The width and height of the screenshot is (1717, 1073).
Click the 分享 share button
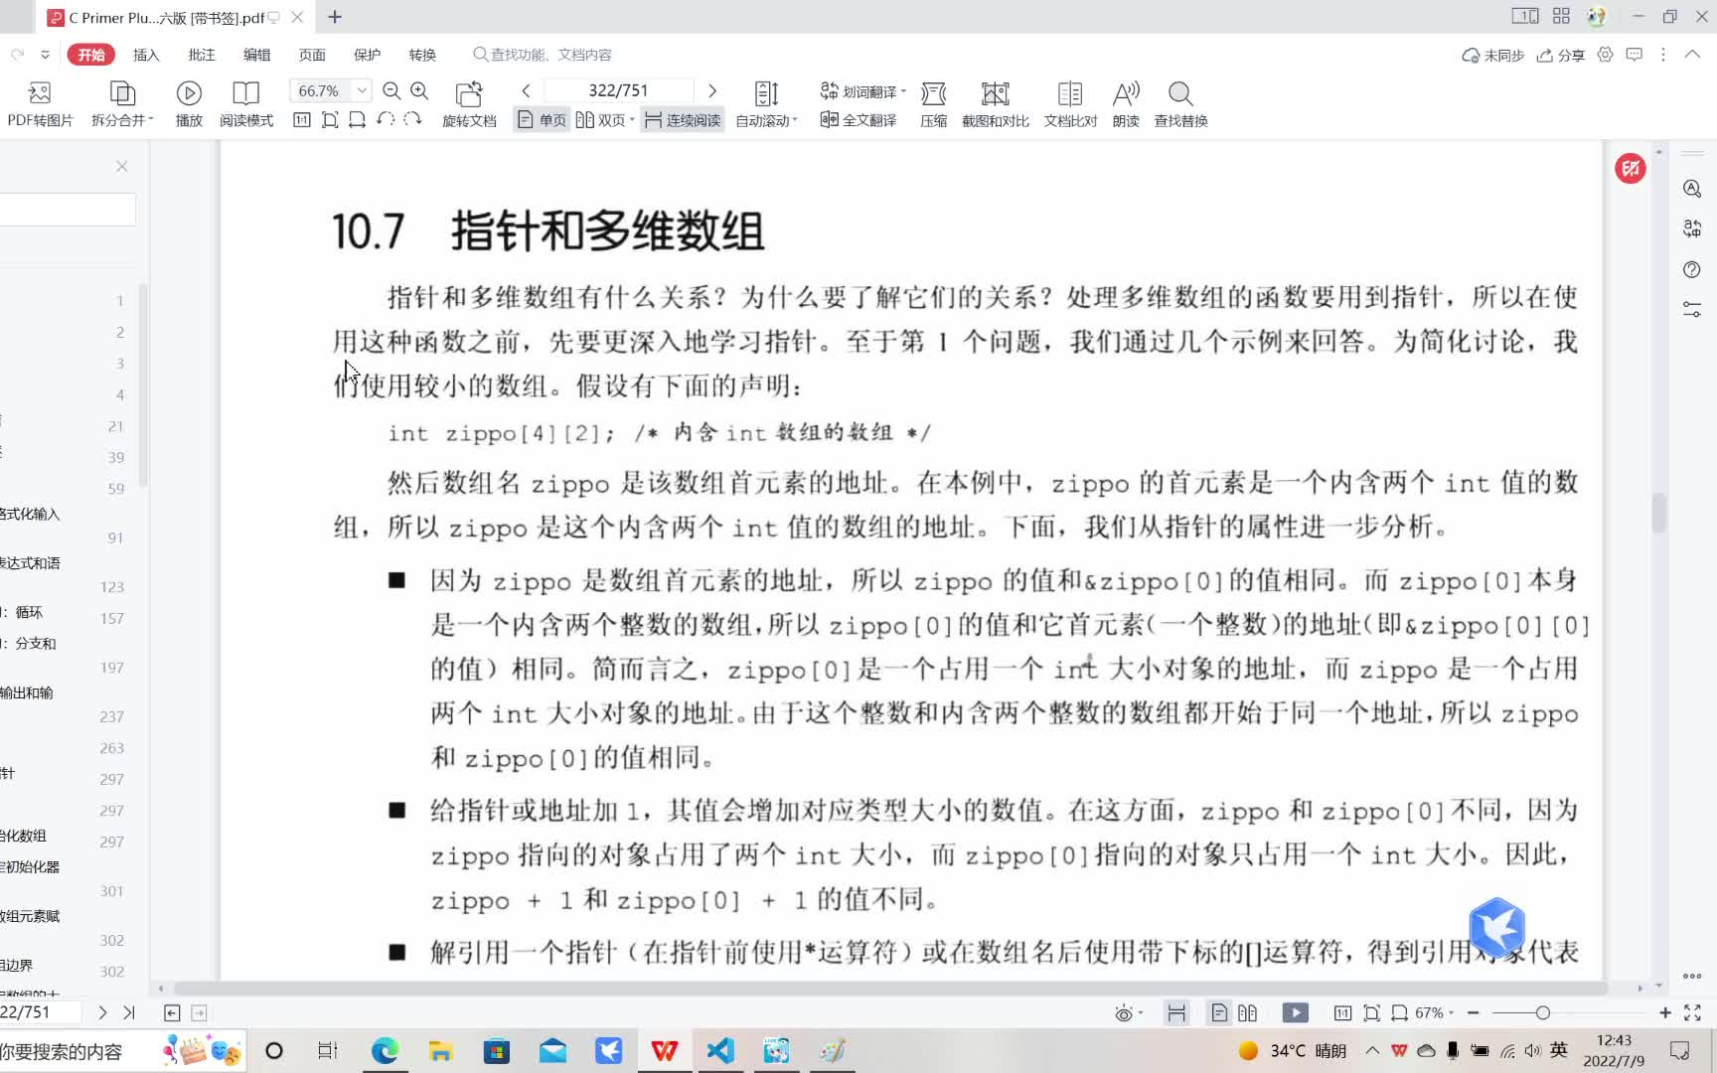pyautogui.click(x=1560, y=57)
